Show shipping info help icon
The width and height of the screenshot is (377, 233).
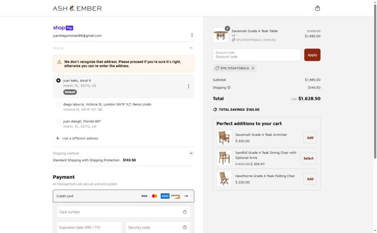click(x=229, y=88)
